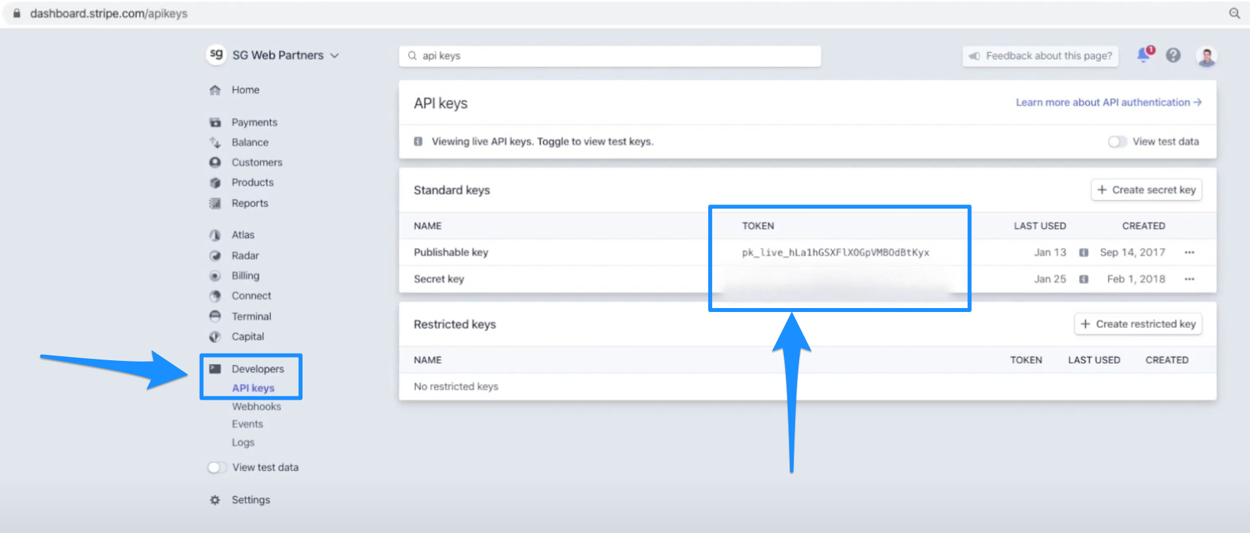Select the Atlas globe icon
Screen dimensions: 1250x533
pyautogui.click(x=215, y=235)
